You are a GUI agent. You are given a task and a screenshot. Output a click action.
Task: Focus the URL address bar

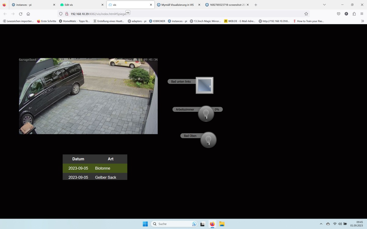(183, 14)
